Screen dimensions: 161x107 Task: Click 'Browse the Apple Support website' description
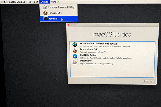click(106, 58)
